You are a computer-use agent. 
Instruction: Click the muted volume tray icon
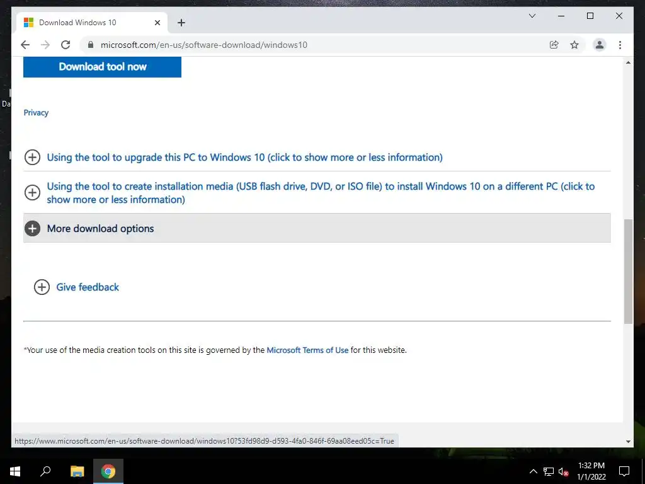point(563,471)
